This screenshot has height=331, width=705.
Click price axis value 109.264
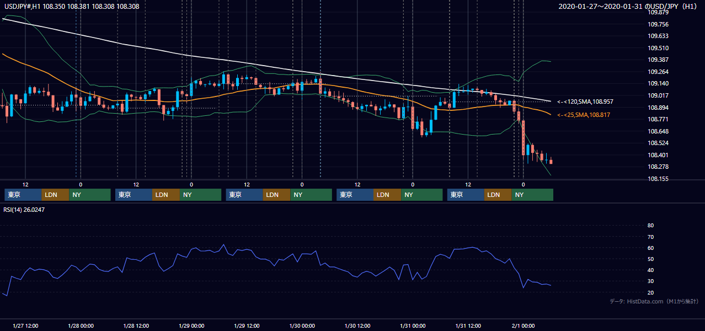[658, 72]
